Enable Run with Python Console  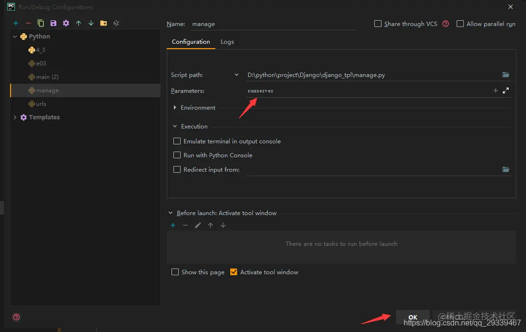point(177,155)
